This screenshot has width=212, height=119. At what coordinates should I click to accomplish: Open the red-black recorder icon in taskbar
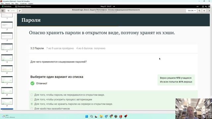(x=126, y=116)
